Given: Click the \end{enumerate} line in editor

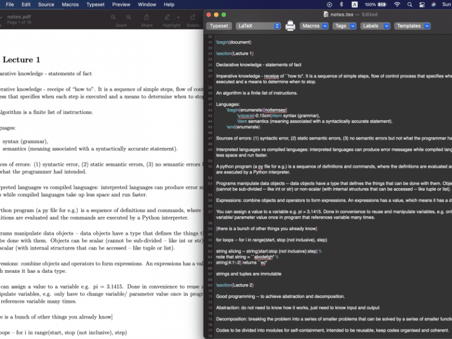Looking at the screenshot, I should (243, 127).
